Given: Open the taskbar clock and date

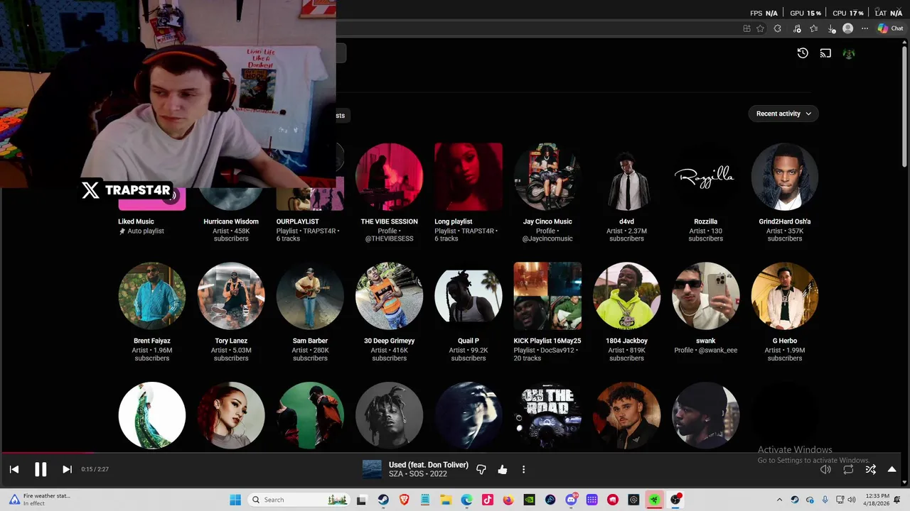Looking at the screenshot, I should (878, 500).
